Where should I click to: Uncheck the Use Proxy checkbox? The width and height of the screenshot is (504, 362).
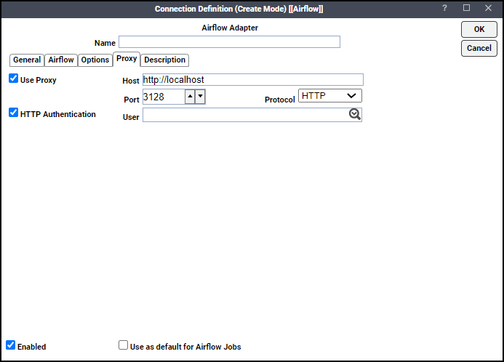(14, 79)
